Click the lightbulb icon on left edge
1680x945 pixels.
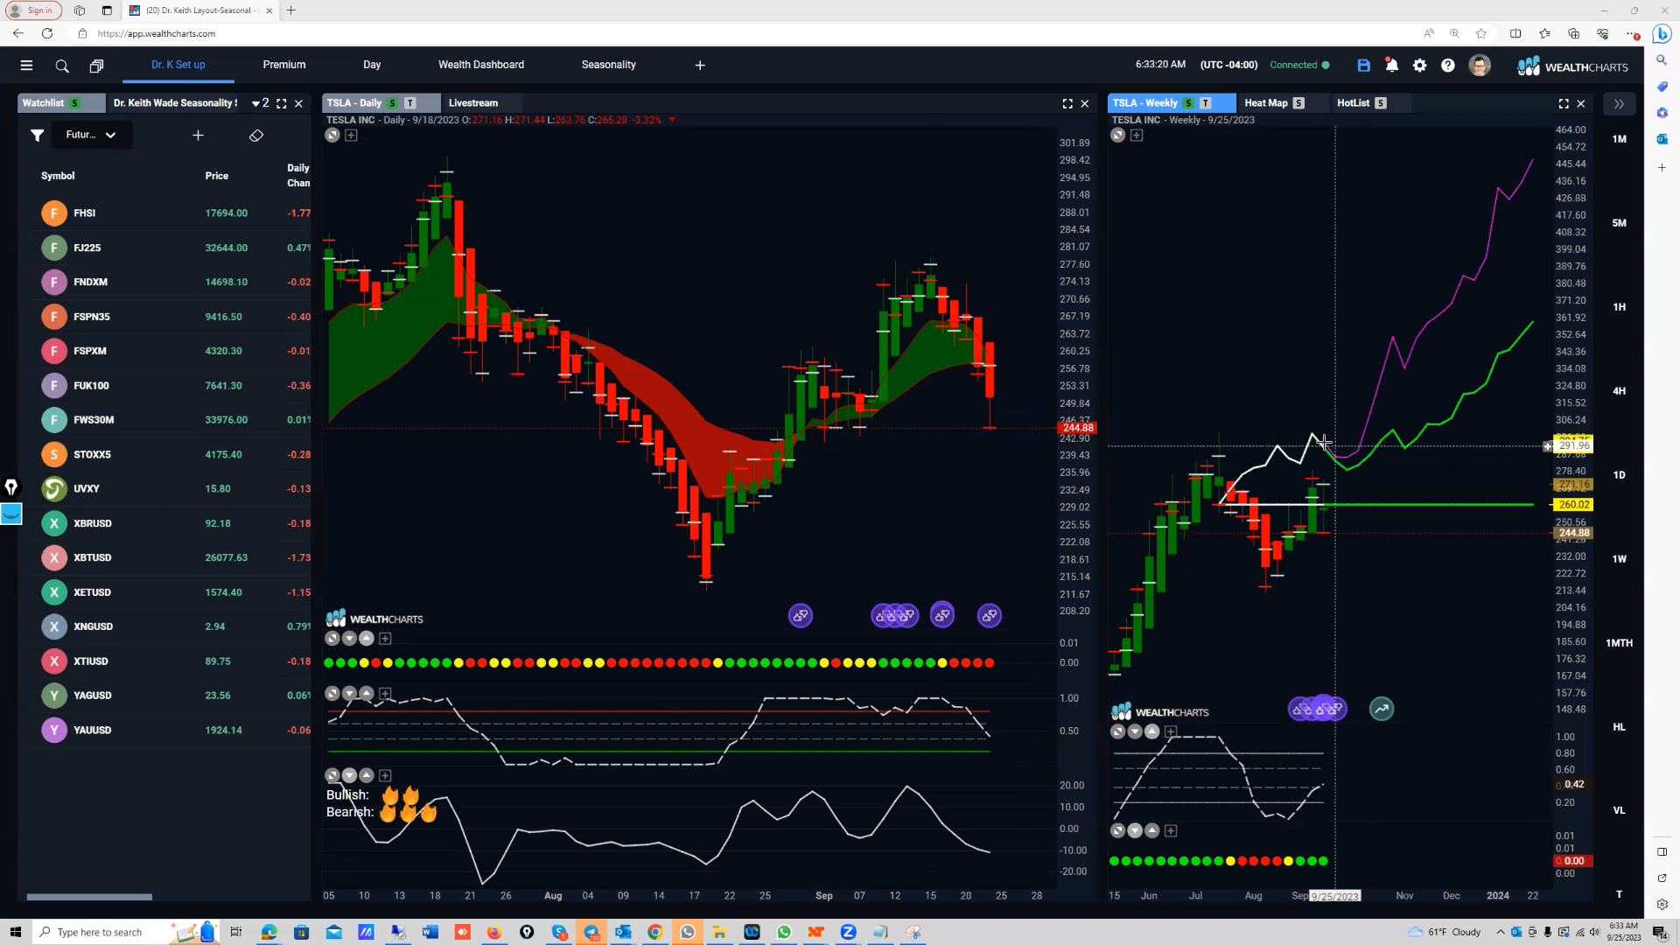pyautogui.click(x=10, y=487)
